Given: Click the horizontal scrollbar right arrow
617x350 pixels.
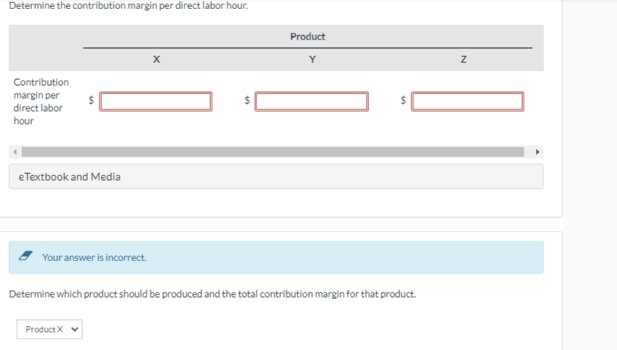Looking at the screenshot, I should [x=537, y=152].
